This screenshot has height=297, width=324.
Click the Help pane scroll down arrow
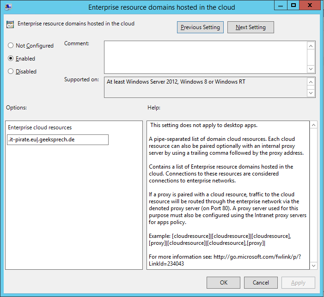[x=313, y=266]
